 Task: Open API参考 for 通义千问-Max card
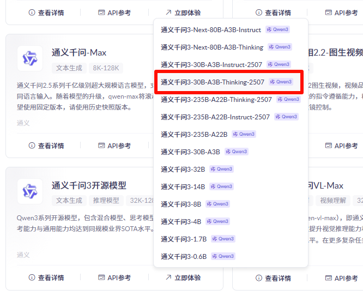tap(114, 146)
